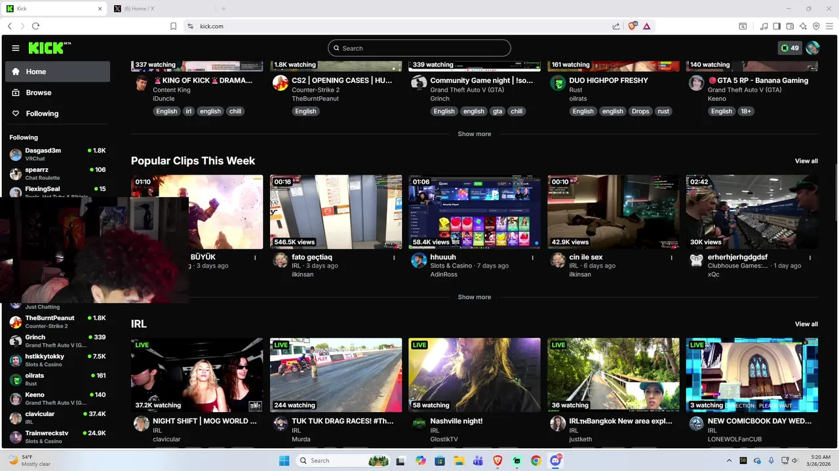Open the tab search icon
Viewport: 839px width, 471px height.
(x=743, y=26)
